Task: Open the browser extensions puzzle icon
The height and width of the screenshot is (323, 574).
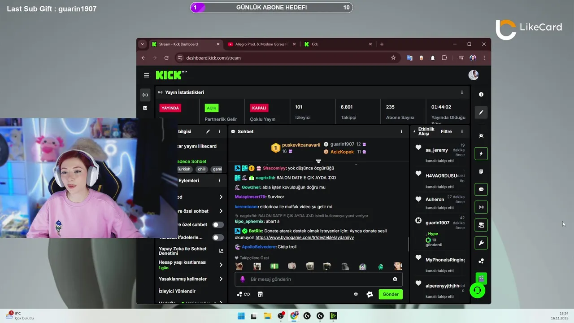Action: tap(444, 58)
